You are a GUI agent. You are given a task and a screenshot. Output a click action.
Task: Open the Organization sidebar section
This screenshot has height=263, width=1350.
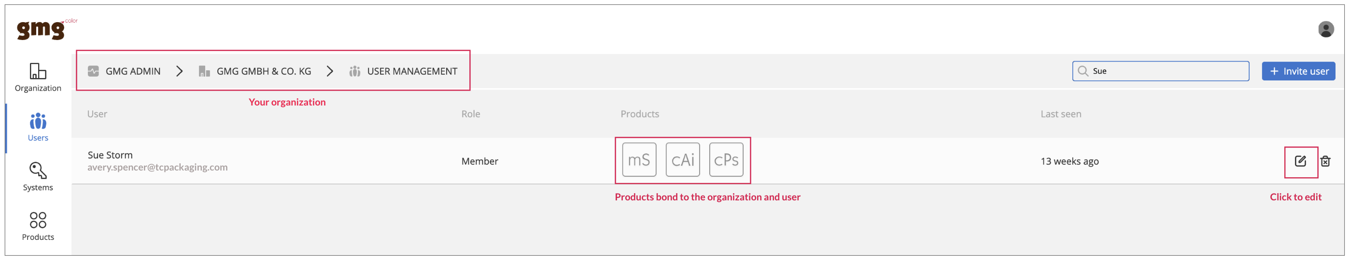coord(38,78)
